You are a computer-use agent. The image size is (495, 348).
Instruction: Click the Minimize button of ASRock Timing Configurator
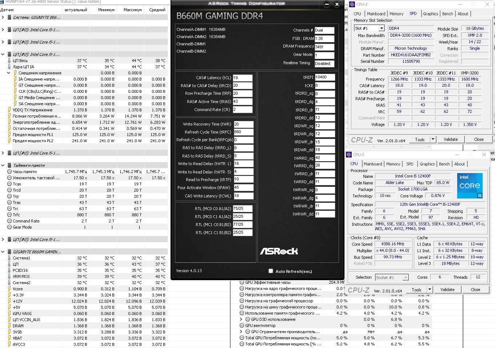327,4
